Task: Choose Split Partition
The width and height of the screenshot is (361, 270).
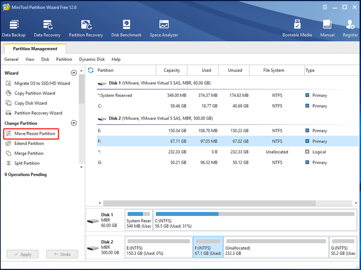Action: coord(23,163)
